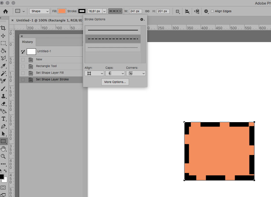The image size is (271, 197).
Task: Enable the Align Edges checkbox
Action: 212,11
